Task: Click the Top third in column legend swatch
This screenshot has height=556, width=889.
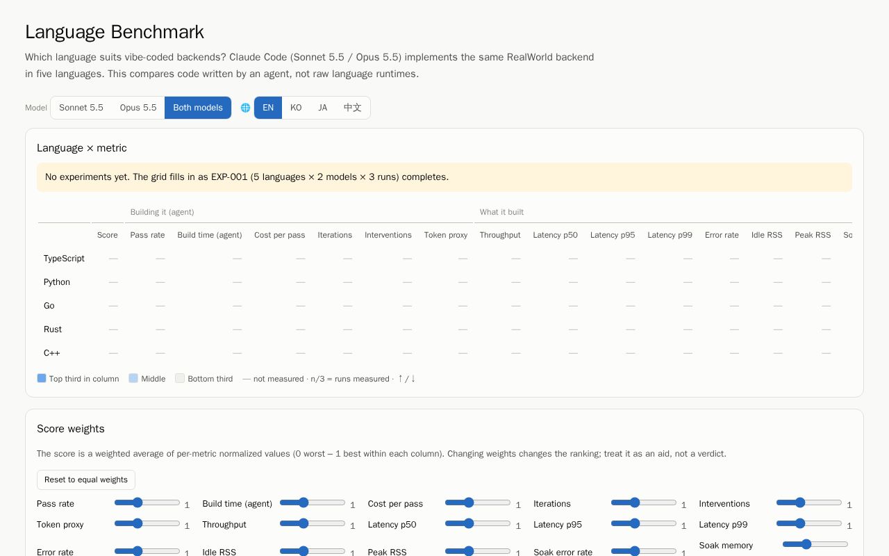Action: (42, 378)
